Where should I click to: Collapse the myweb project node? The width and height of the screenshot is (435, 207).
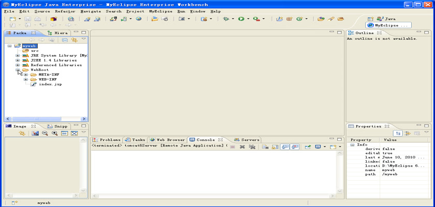click(x=10, y=46)
